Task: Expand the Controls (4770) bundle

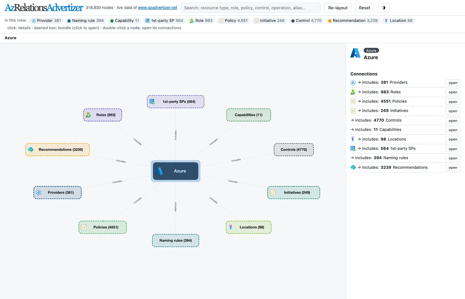Action: coord(294,149)
